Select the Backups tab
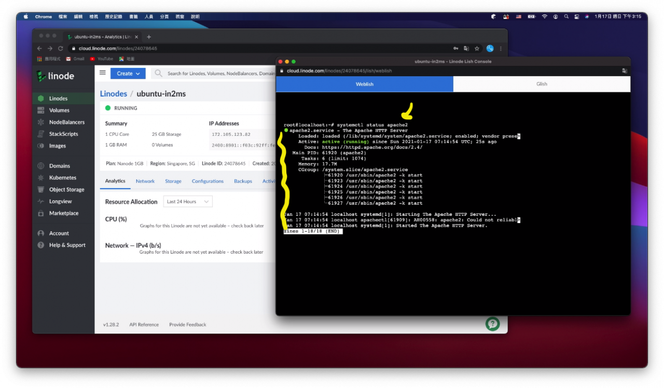Viewport: 664px width, 388px height. [243, 181]
